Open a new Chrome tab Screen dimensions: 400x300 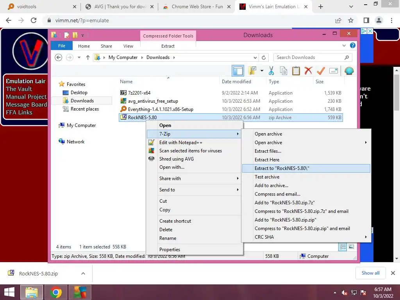point(321,7)
